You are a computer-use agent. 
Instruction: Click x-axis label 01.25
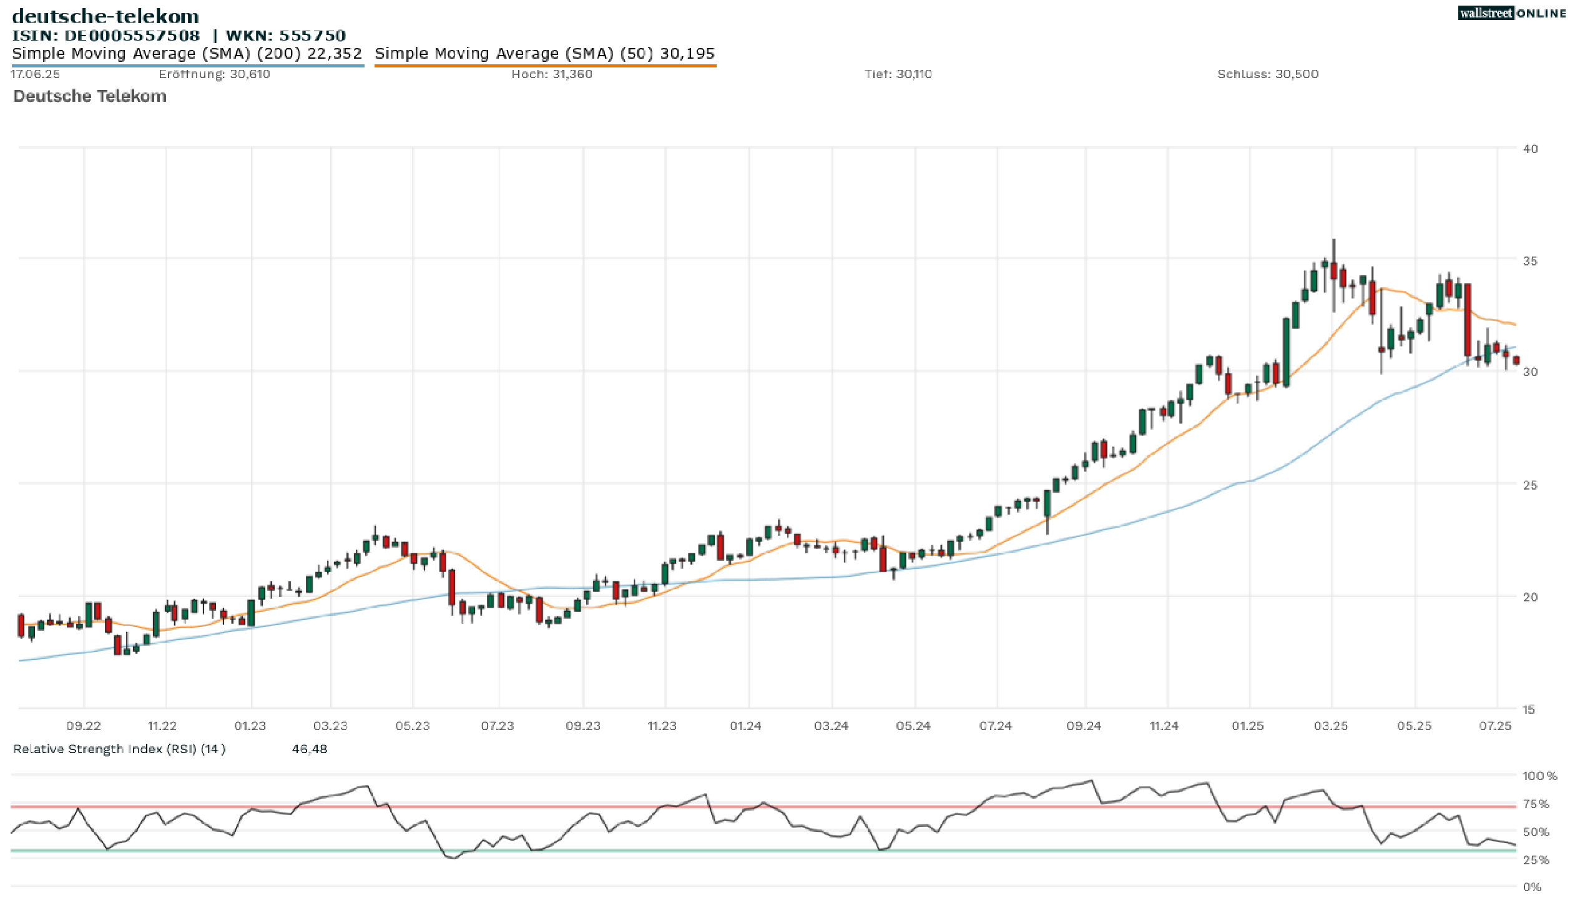[1248, 726]
